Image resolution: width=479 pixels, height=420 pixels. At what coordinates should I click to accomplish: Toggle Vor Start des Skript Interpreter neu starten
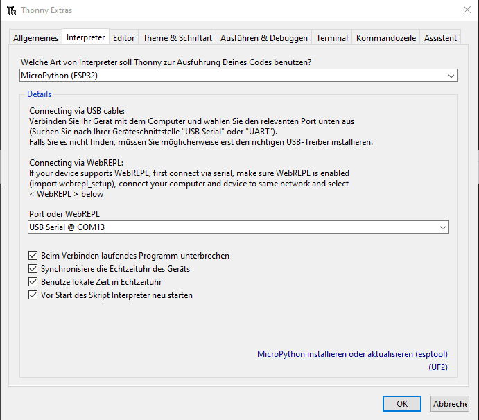tap(33, 295)
